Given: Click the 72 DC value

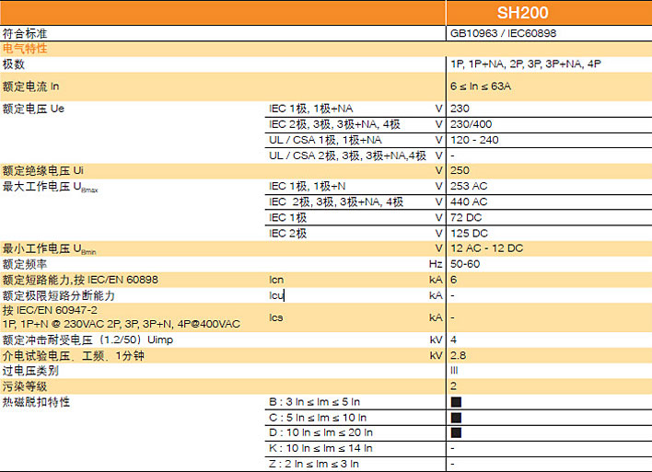Looking at the screenshot, I should pos(466,218).
